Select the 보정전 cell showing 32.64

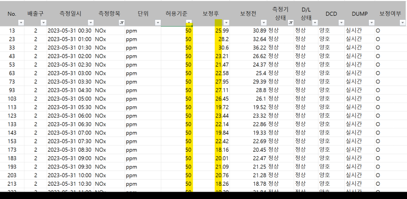point(248,39)
